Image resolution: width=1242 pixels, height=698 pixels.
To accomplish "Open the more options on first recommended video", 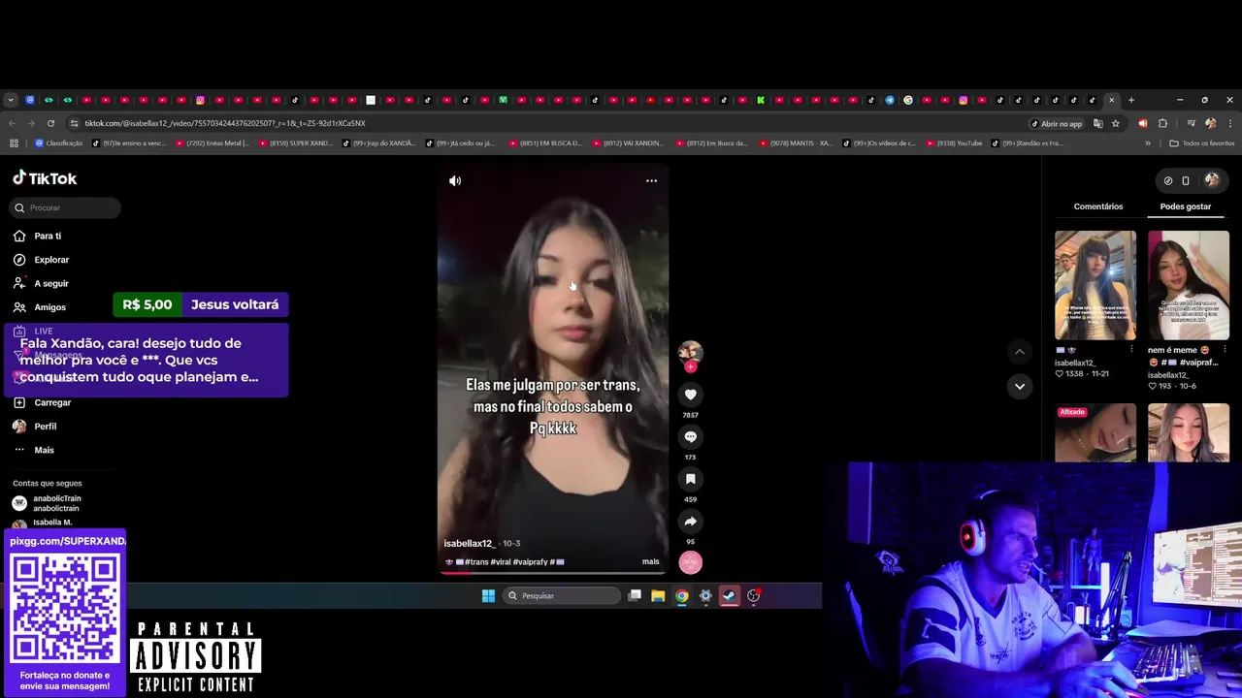I will [x=1131, y=350].
